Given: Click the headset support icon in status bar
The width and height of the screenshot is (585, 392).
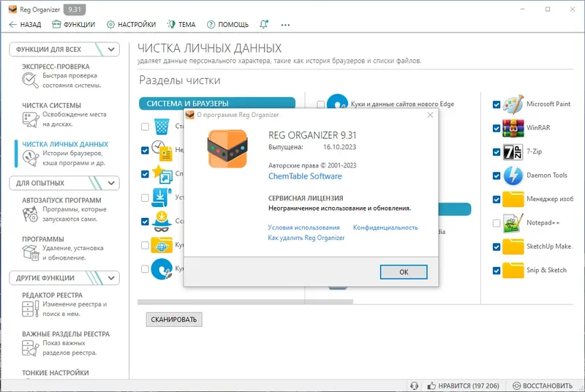Looking at the screenshot, I should point(414,385).
